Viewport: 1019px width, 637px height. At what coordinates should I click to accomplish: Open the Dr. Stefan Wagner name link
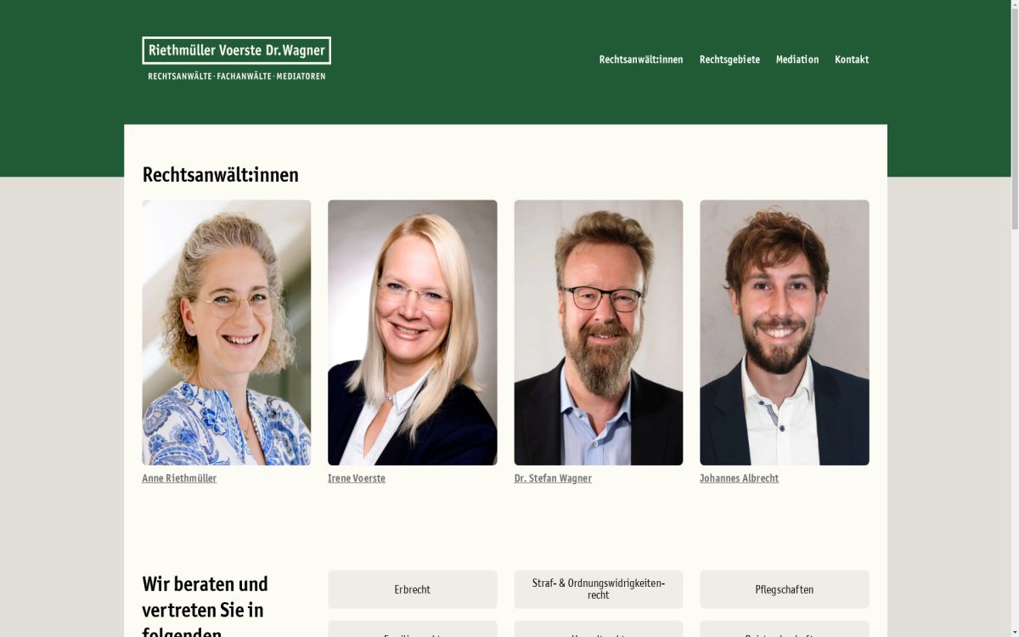(x=553, y=478)
